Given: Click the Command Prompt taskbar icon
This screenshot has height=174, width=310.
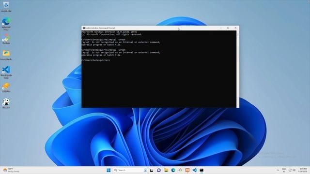Looking at the screenshot, I should click(201, 170).
